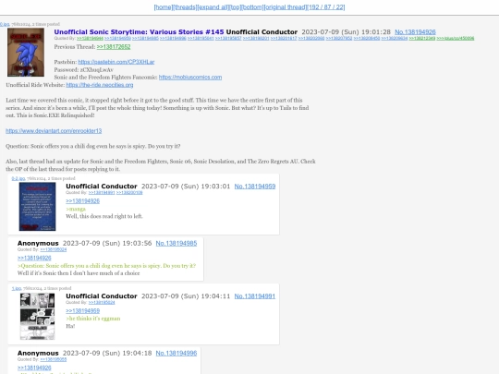Click text "Well, this does read right to left."

(104, 216)
